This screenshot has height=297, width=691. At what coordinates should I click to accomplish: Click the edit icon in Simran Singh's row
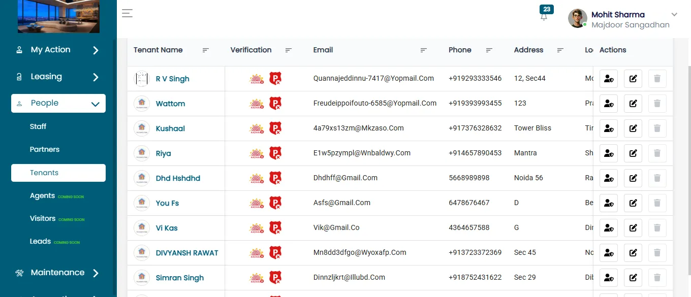click(x=633, y=278)
